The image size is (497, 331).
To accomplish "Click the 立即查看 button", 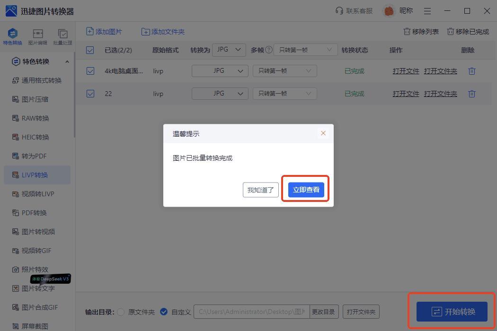I will [x=306, y=190].
